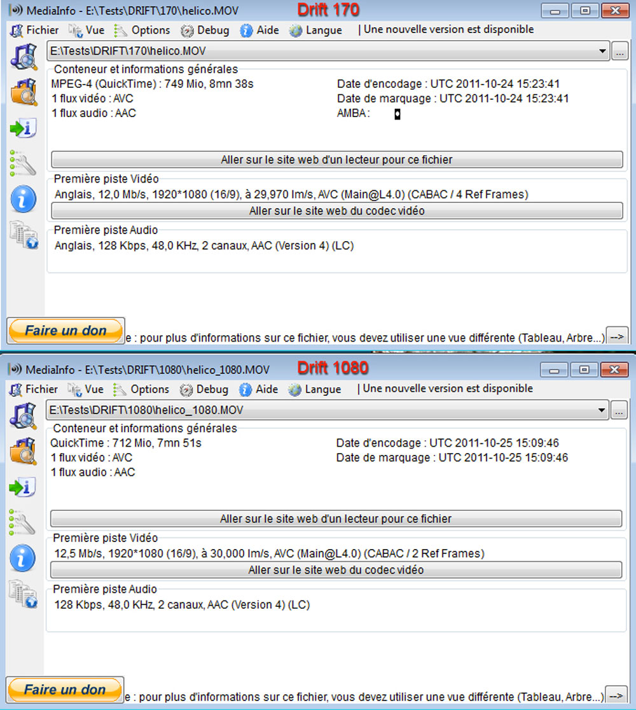Image resolution: width=636 pixels, height=710 pixels.
Task: Minimize the helico.MOV window
Action: click(x=555, y=10)
